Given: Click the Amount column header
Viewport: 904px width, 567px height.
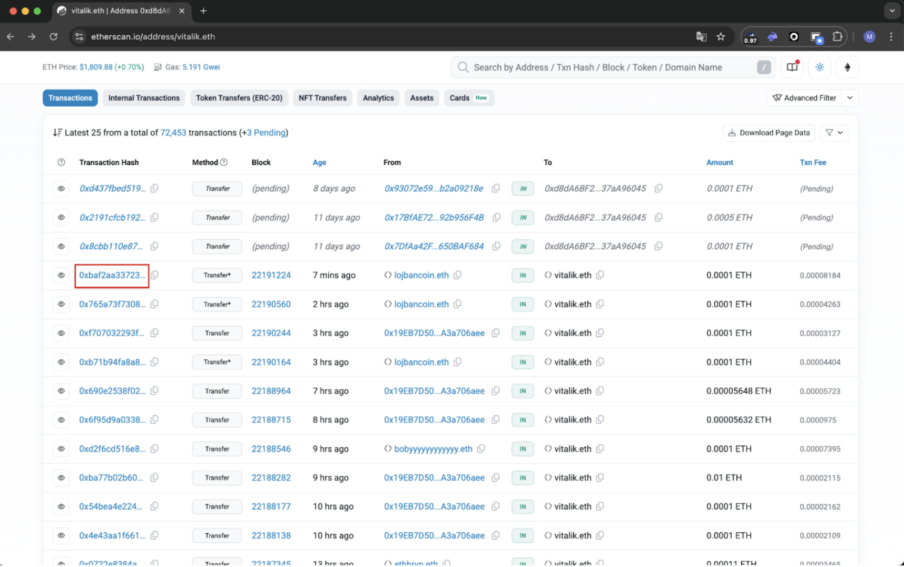Looking at the screenshot, I should (x=720, y=162).
